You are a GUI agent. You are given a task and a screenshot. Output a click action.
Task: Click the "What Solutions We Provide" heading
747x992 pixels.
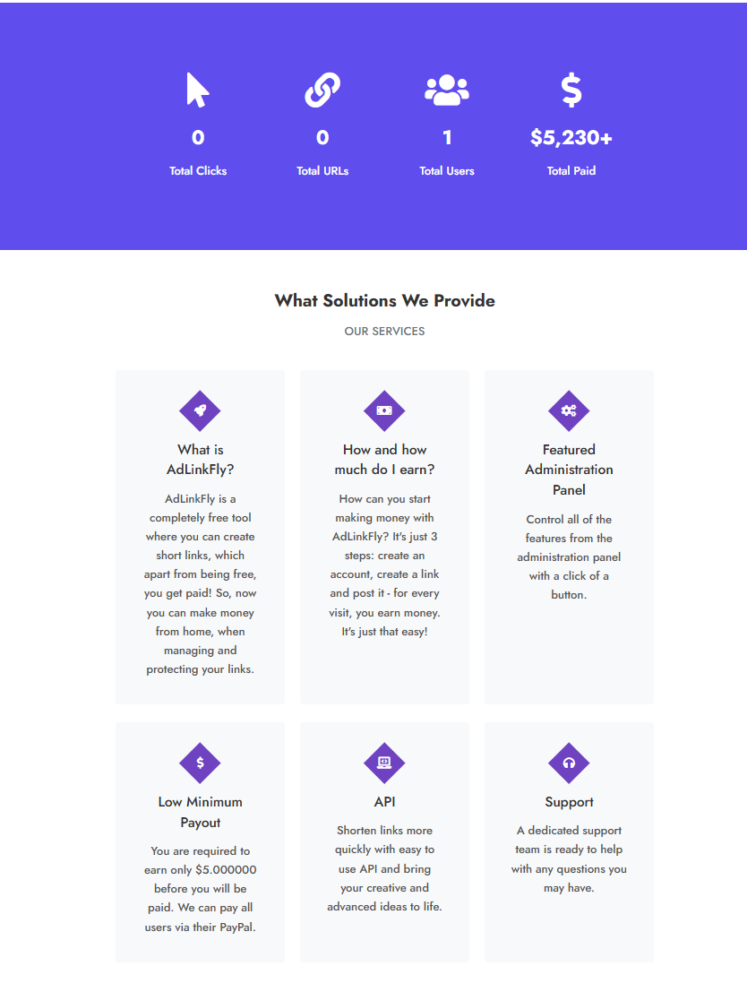click(384, 301)
